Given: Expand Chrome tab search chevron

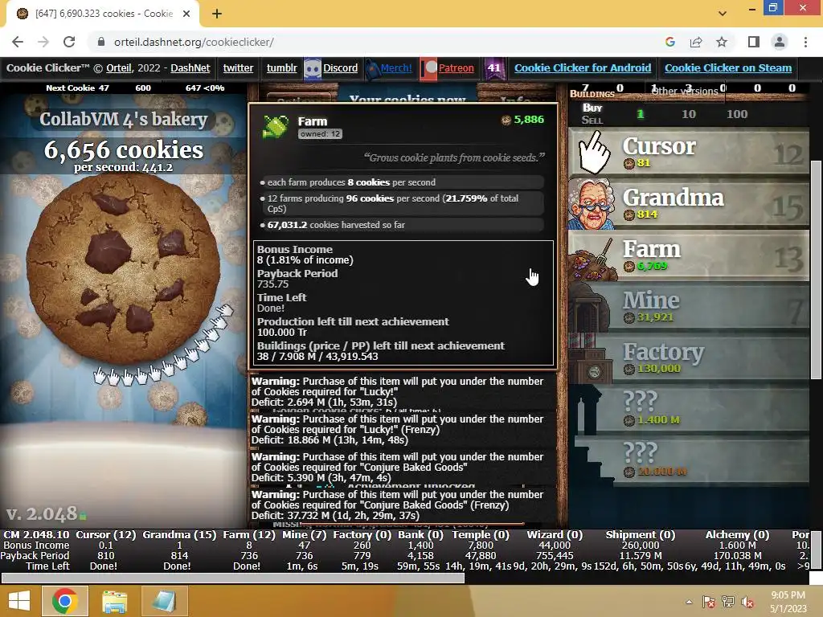Looking at the screenshot, I should (x=723, y=13).
